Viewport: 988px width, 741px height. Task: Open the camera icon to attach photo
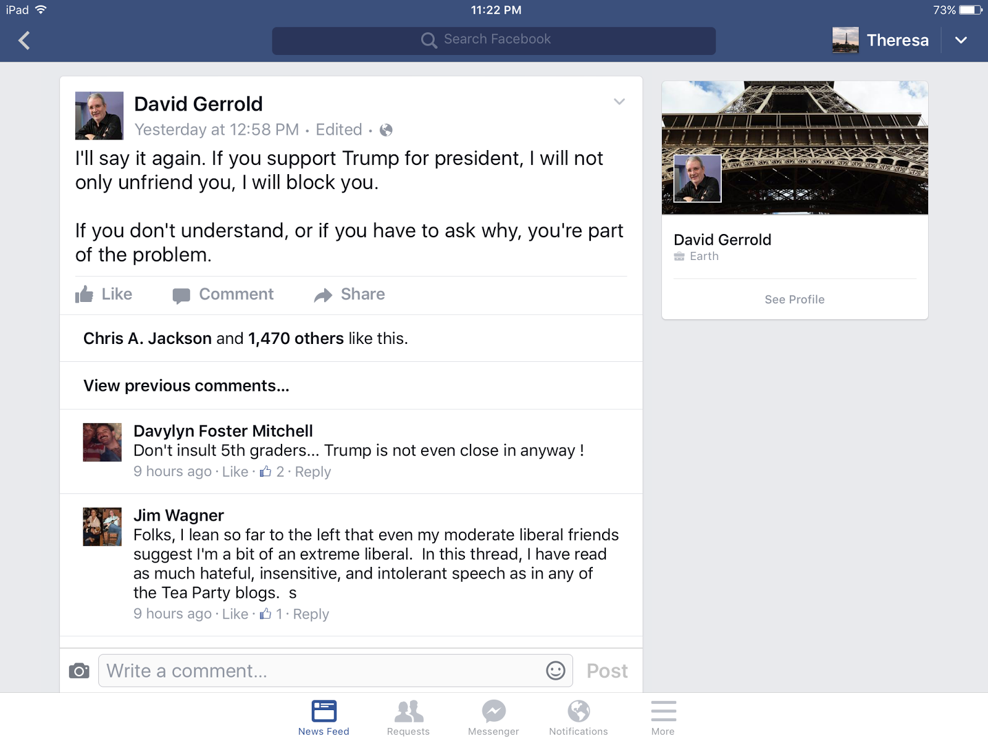tap(79, 671)
